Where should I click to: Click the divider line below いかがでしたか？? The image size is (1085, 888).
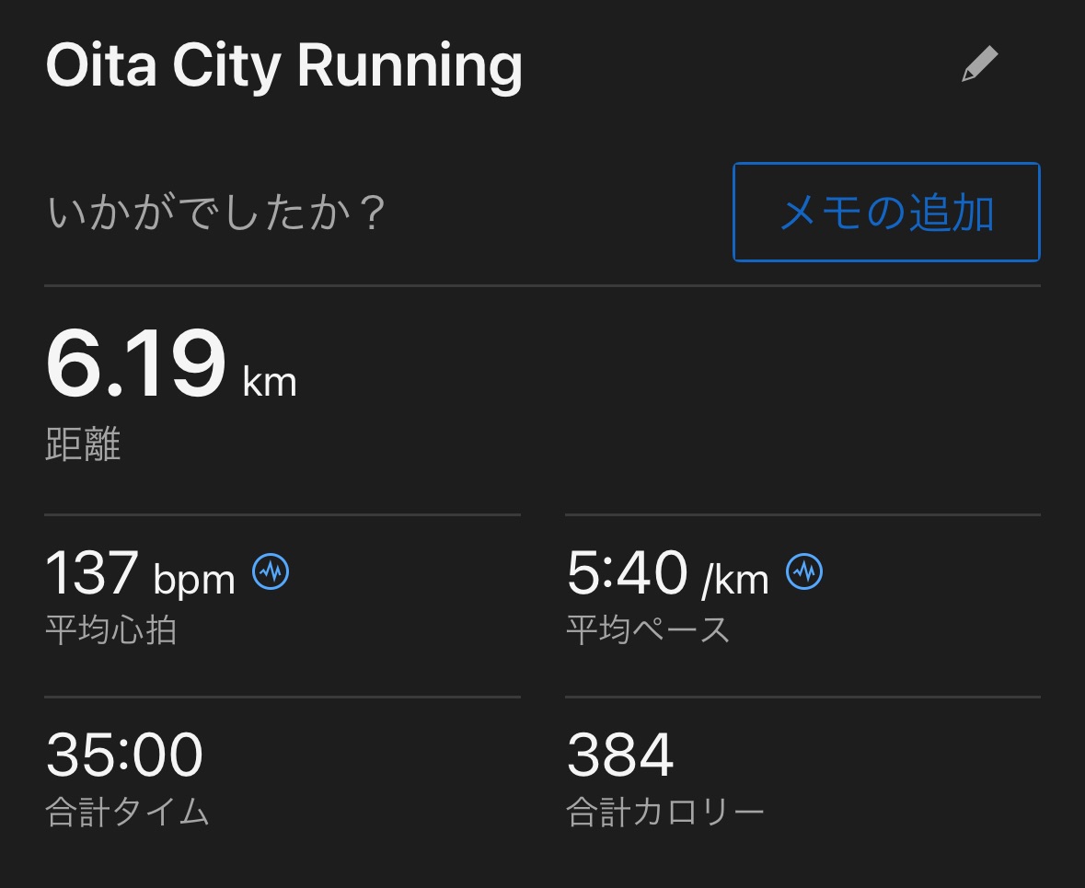point(542,286)
